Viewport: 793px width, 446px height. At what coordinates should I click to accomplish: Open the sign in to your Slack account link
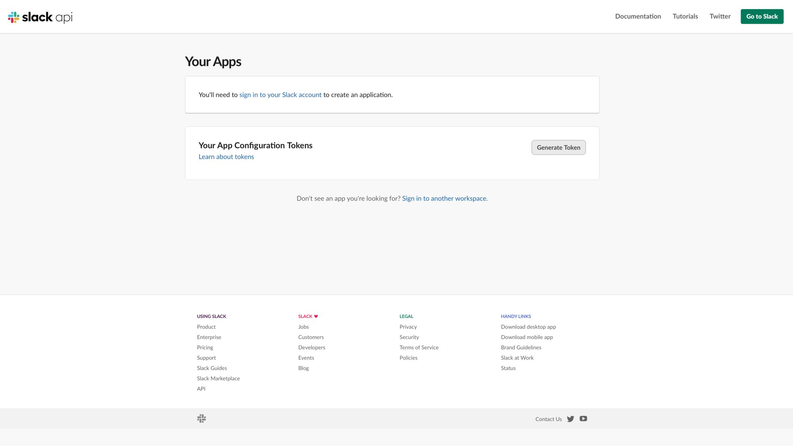[280, 95]
